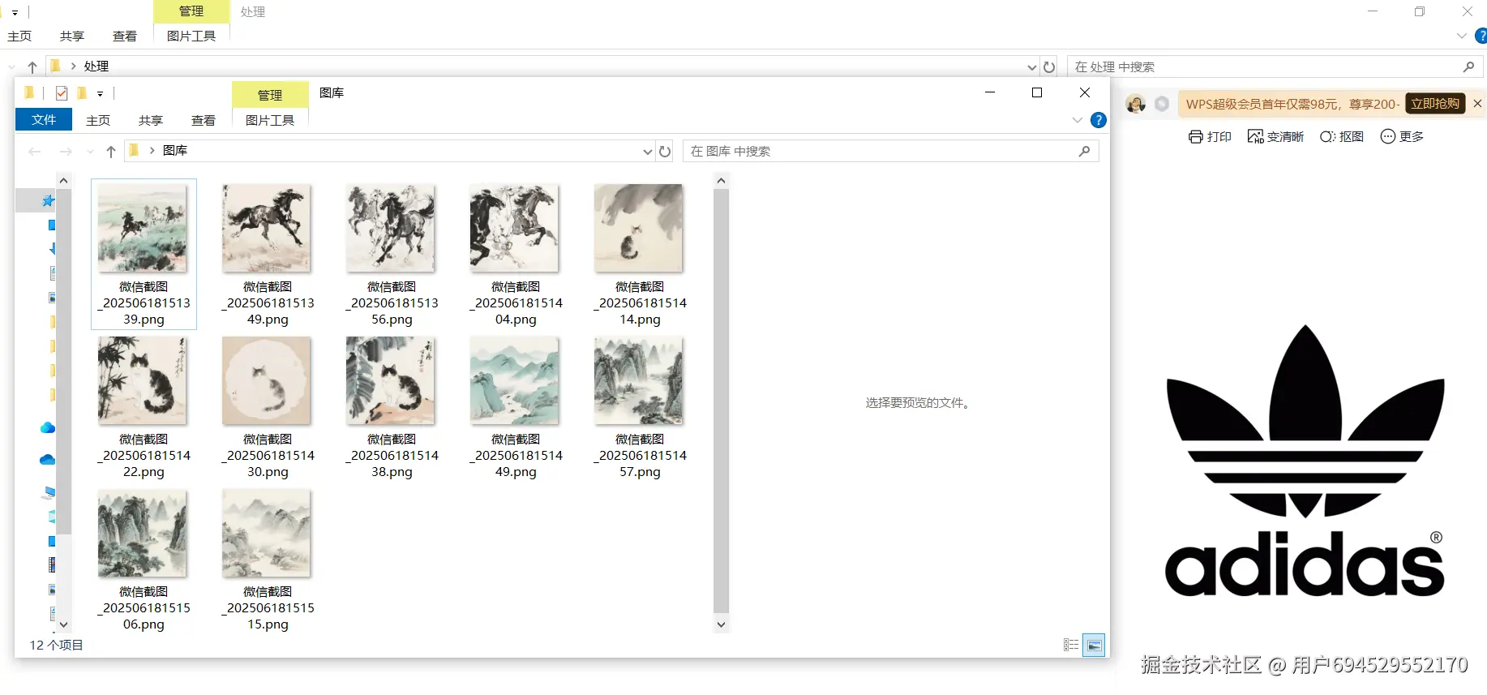Open the 更多 more options menu in the image viewer

tap(1402, 136)
